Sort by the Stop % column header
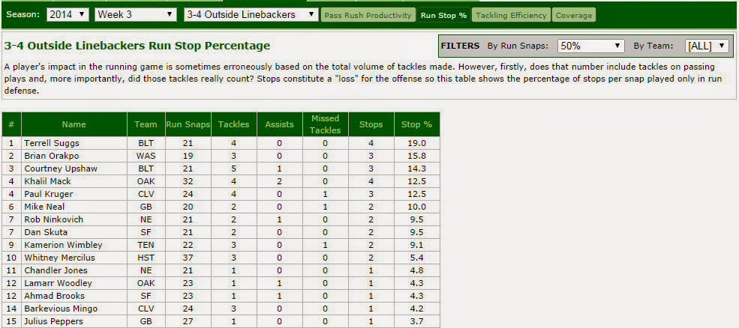 point(416,124)
